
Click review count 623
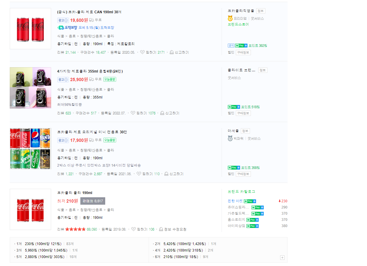(68, 113)
